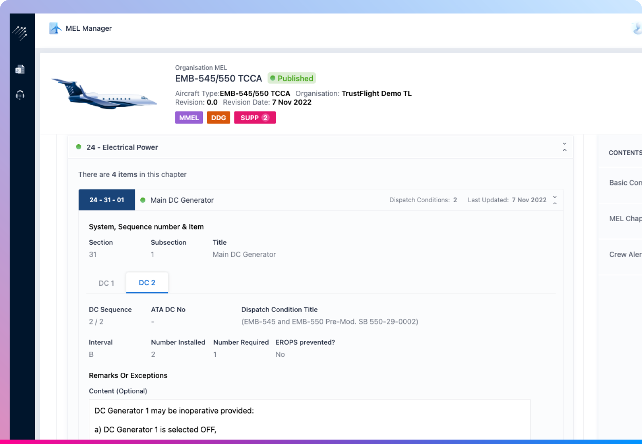
Task: Expand item code 24 - 31 - 01
Action: [x=107, y=200]
